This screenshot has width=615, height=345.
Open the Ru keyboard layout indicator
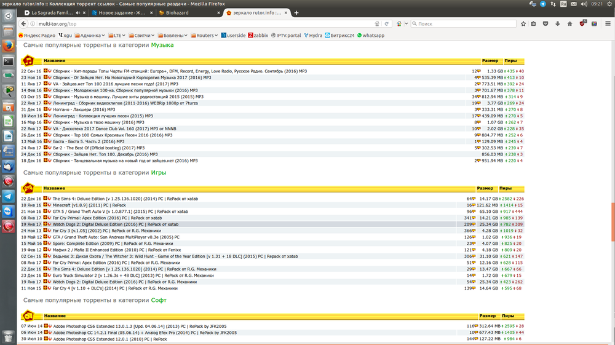pos(563,4)
